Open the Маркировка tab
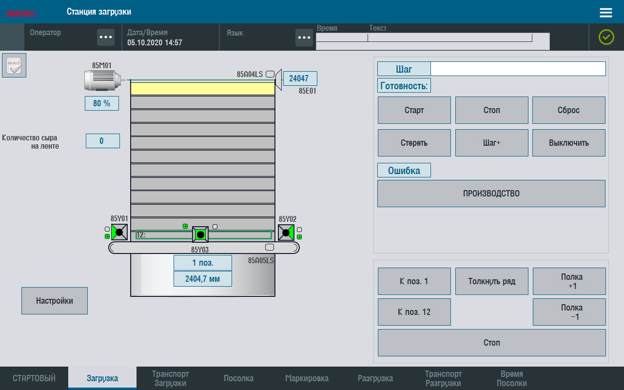The height and width of the screenshot is (390, 624). point(307,378)
